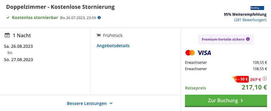Viewport: 271px width, 111px height.
Task: Click the Zur Buchung button
Action: [226, 101]
